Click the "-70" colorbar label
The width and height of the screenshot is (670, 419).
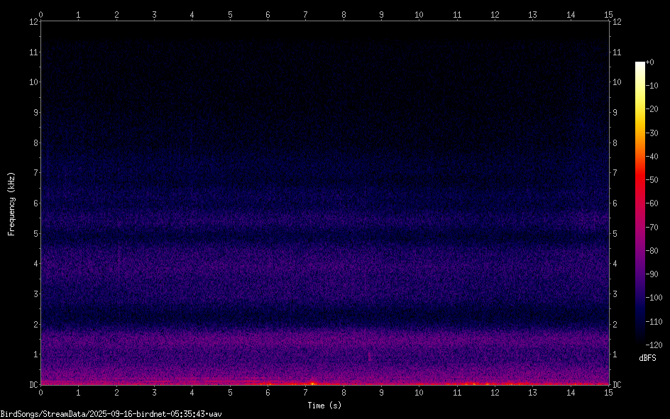[x=652, y=228]
